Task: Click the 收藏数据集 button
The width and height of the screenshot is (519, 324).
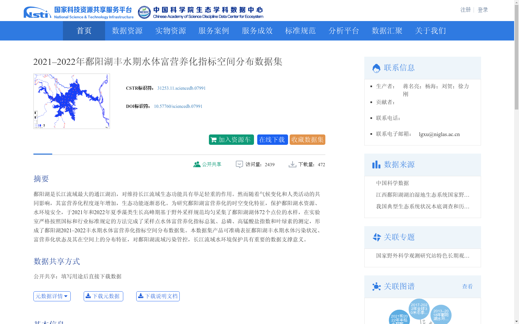Action: pyautogui.click(x=308, y=140)
